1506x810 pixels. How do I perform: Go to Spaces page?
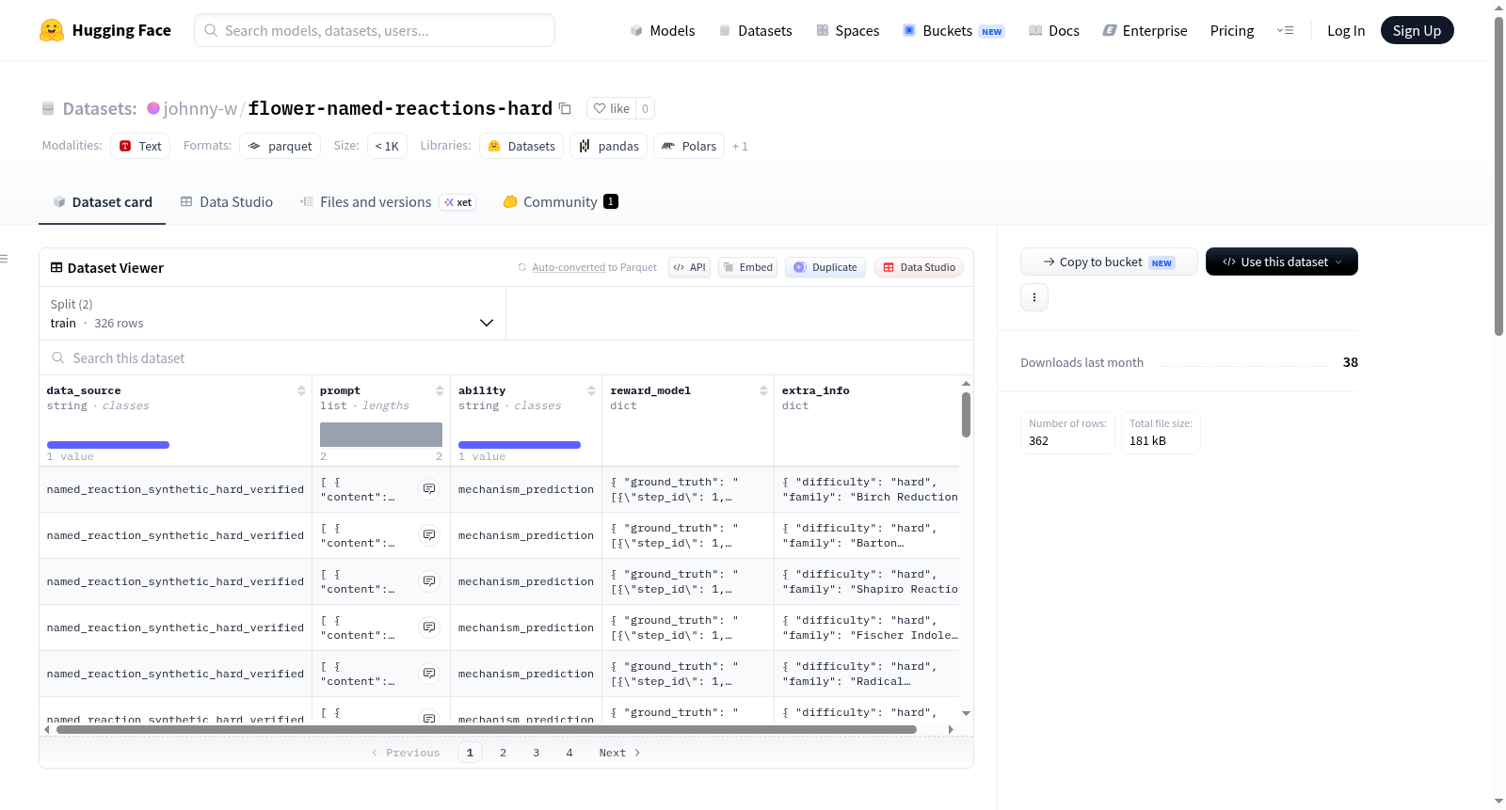pyautogui.click(x=848, y=31)
